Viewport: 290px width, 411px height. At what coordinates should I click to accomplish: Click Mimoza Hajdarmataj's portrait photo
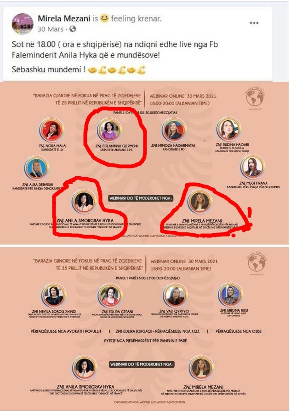(x=174, y=130)
